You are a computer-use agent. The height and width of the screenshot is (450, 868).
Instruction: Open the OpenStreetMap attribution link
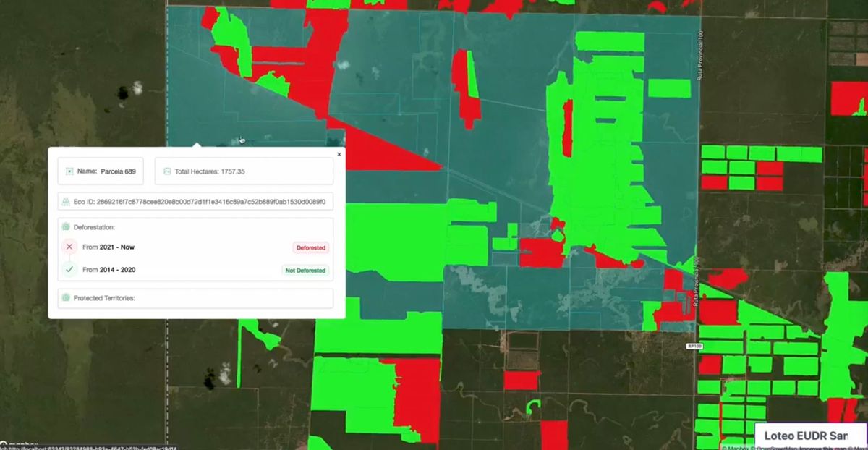(x=776, y=447)
